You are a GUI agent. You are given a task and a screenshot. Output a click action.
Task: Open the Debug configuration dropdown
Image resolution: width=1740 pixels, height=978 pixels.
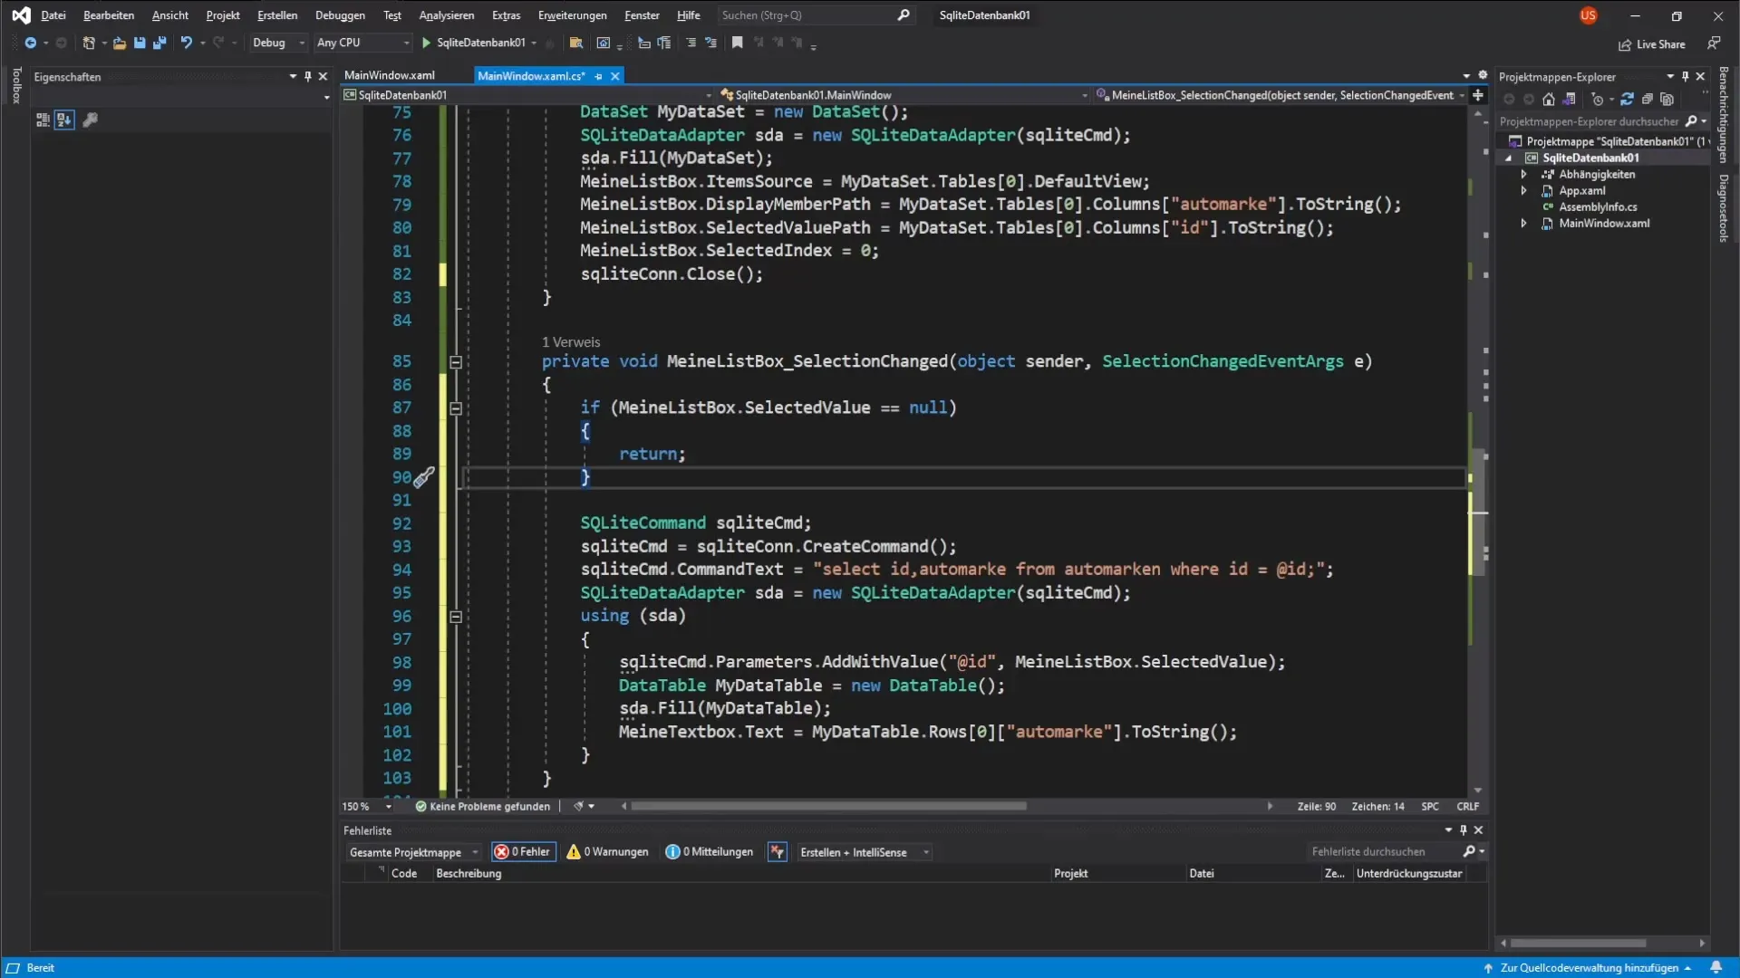277,43
